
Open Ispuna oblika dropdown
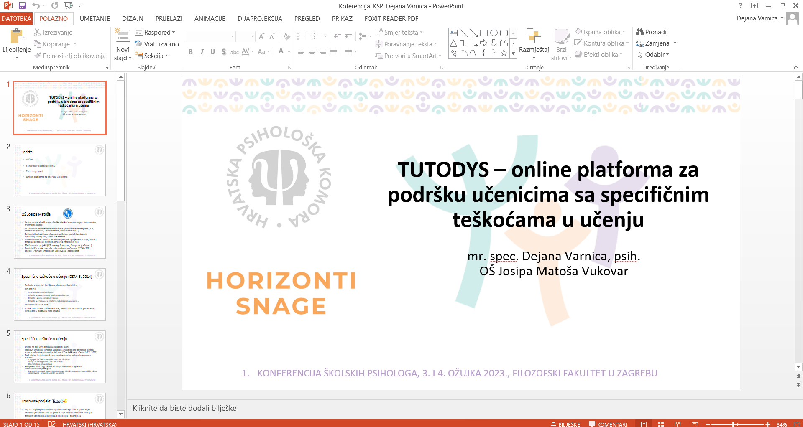(x=600, y=32)
